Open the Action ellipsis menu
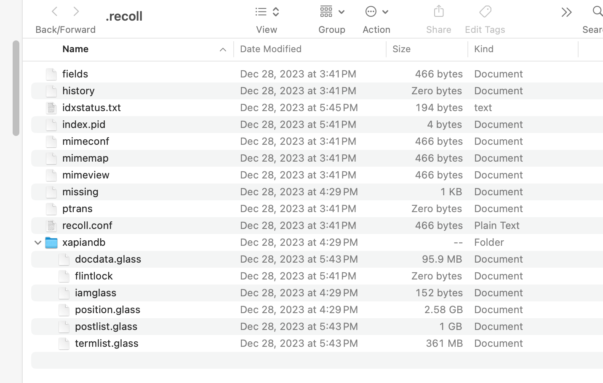603x383 pixels. [x=376, y=12]
